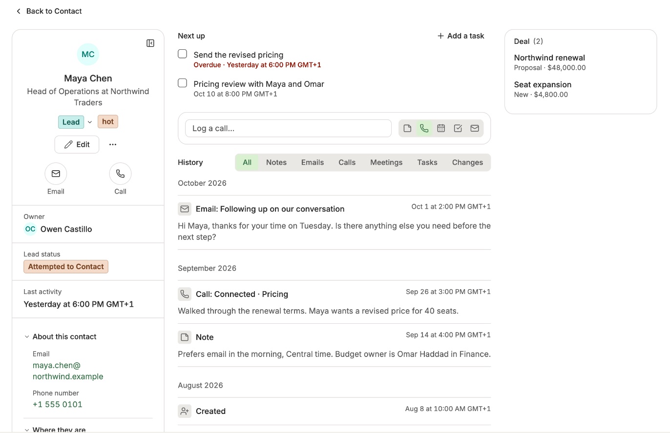Select the phone call icon in the composer
Screen dimensions: 670x433
pyautogui.click(x=424, y=128)
